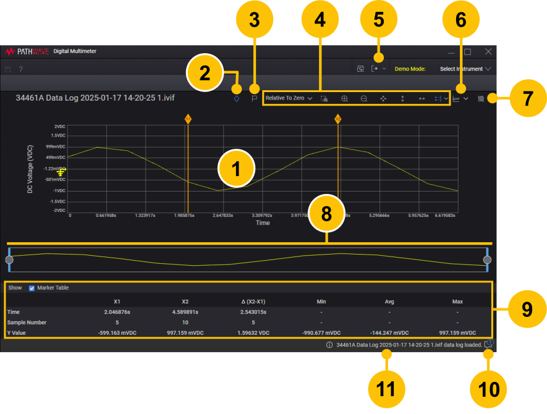Click the vertical scale arrows icon
The height and width of the screenshot is (414, 547).
pyautogui.click(x=402, y=99)
